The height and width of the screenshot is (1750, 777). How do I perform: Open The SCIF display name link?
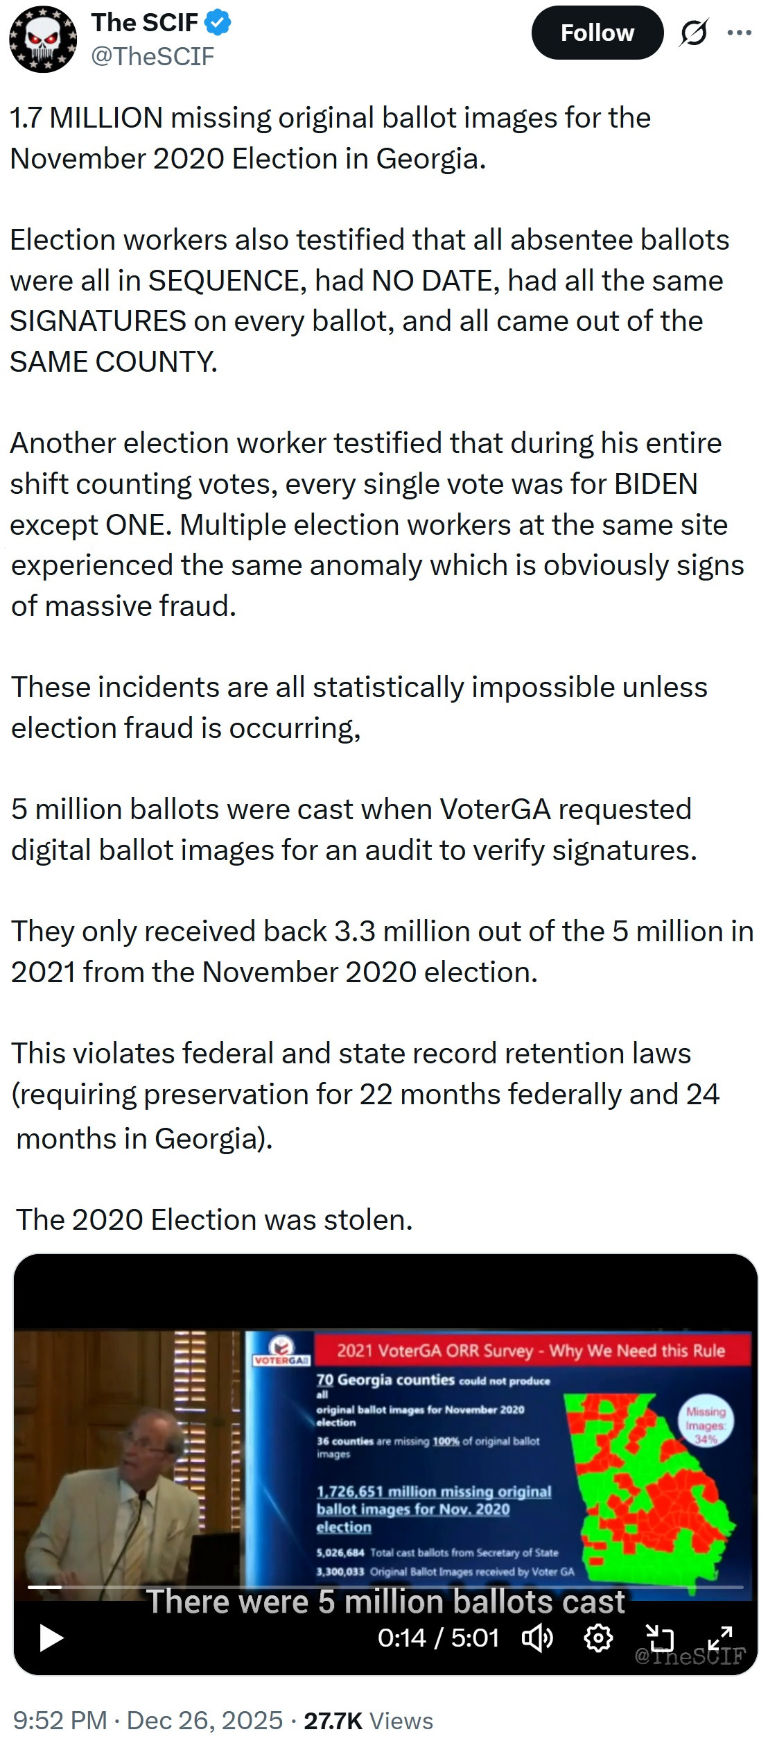coord(145,23)
